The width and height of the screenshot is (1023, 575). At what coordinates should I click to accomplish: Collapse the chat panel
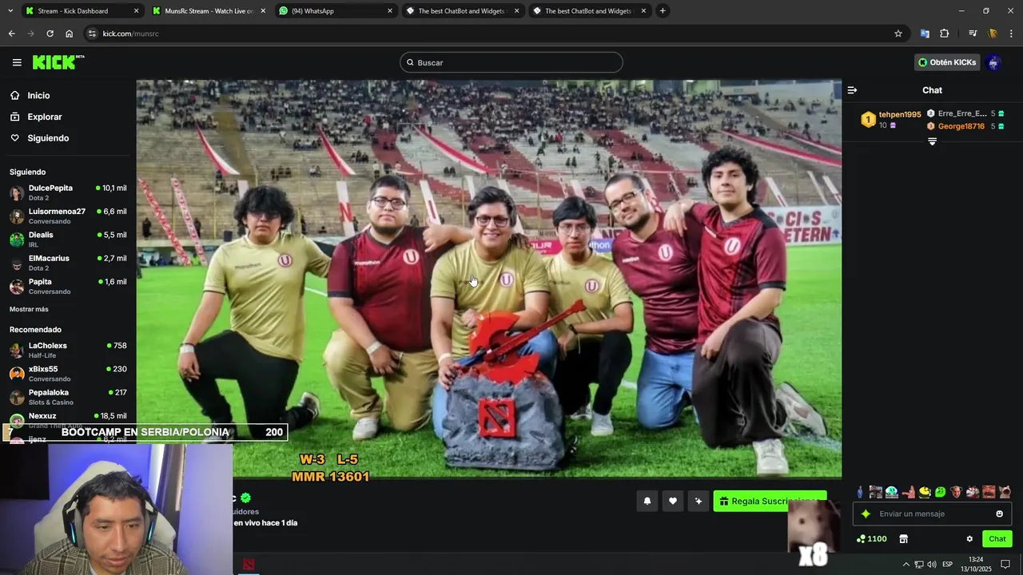pyautogui.click(x=852, y=90)
